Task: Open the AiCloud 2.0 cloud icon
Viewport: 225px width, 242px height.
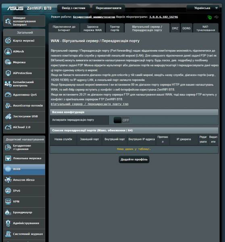Action: (8, 127)
